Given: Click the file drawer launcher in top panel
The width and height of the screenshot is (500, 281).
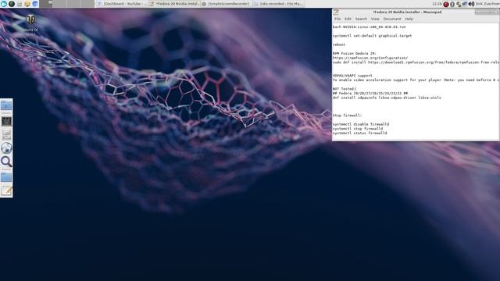Looking at the screenshot, I should (x=20, y=4).
